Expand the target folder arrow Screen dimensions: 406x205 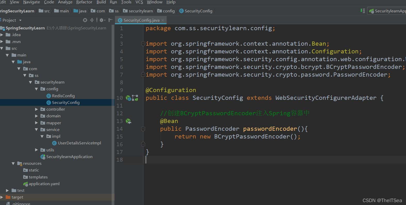pos(2,197)
